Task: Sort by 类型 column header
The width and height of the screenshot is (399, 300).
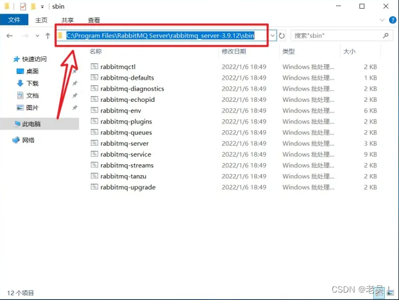Action: [x=288, y=51]
